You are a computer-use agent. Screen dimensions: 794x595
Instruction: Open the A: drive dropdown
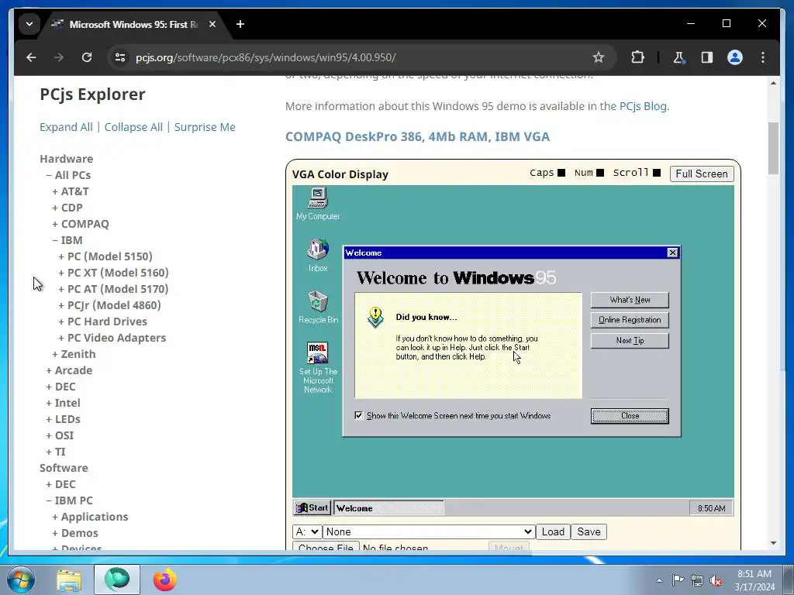click(307, 531)
